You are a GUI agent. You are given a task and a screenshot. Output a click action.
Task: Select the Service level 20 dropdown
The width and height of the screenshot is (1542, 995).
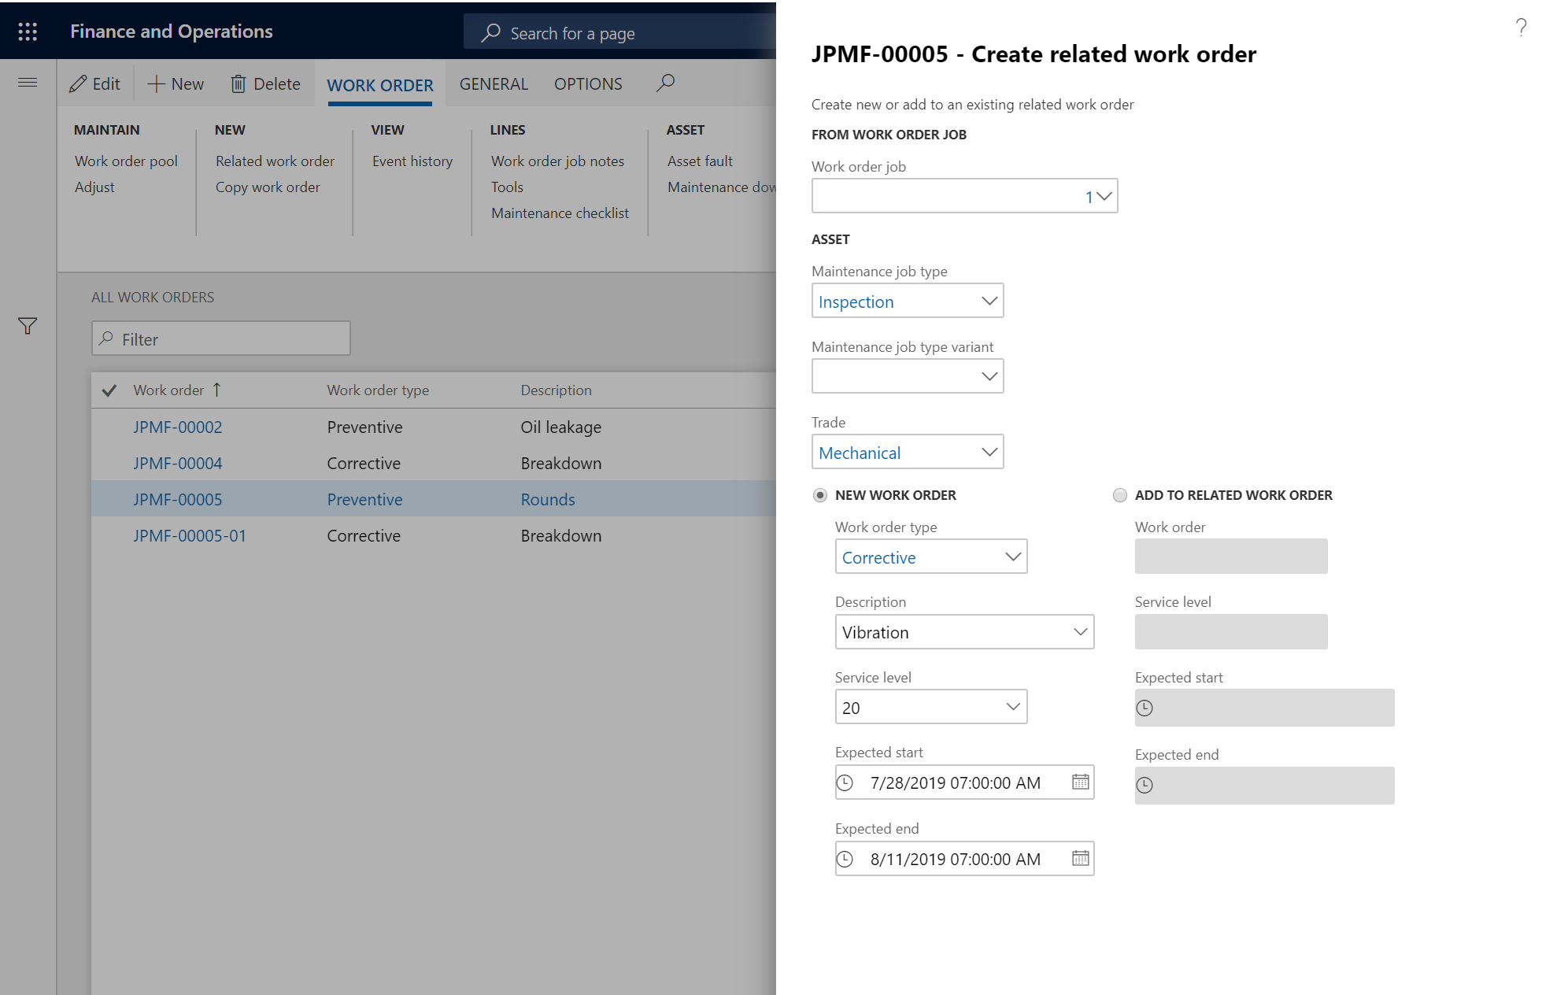click(930, 706)
